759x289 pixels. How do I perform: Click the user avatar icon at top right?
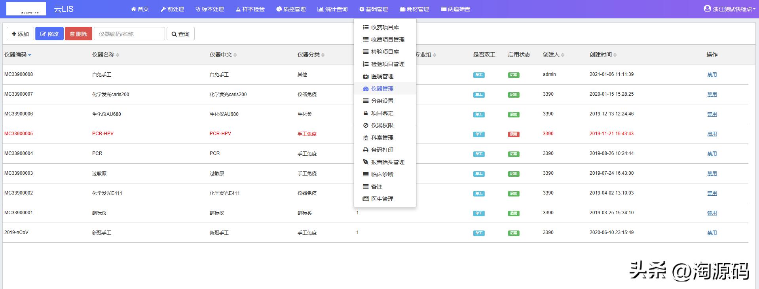[x=707, y=9]
